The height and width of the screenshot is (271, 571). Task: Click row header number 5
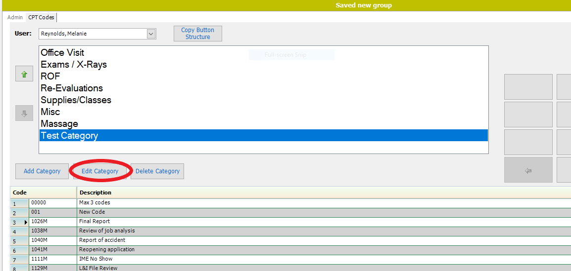pyautogui.click(x=20, y=241)
